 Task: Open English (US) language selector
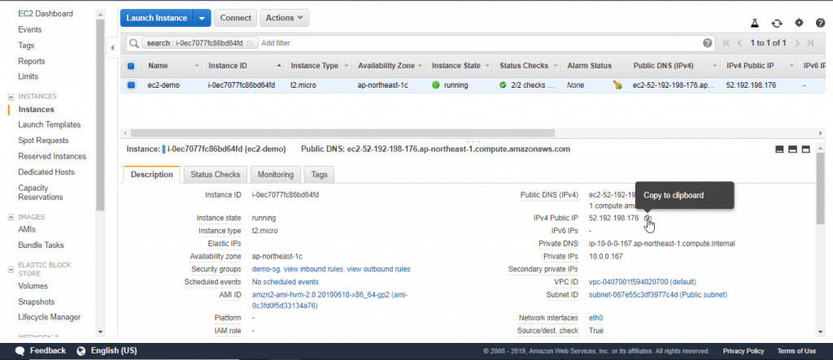point(114,351)
